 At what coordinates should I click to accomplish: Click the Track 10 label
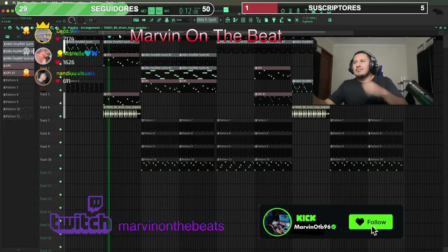pos(45,160)
